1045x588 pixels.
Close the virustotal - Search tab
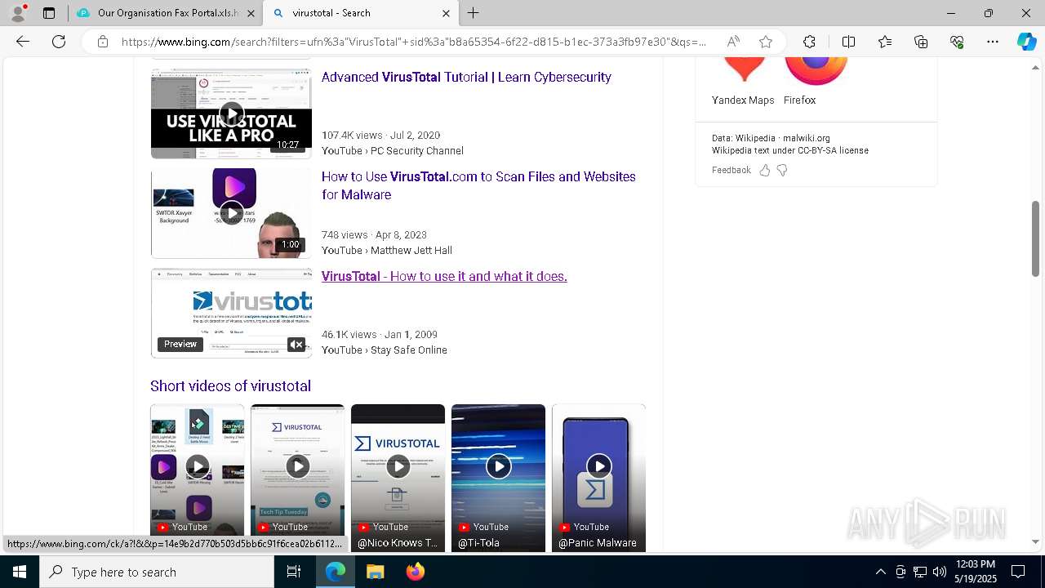click(446, 13)
